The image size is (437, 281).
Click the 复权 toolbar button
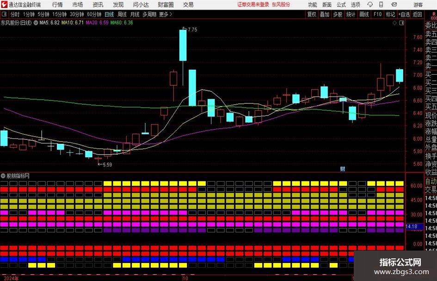[312, 14]
